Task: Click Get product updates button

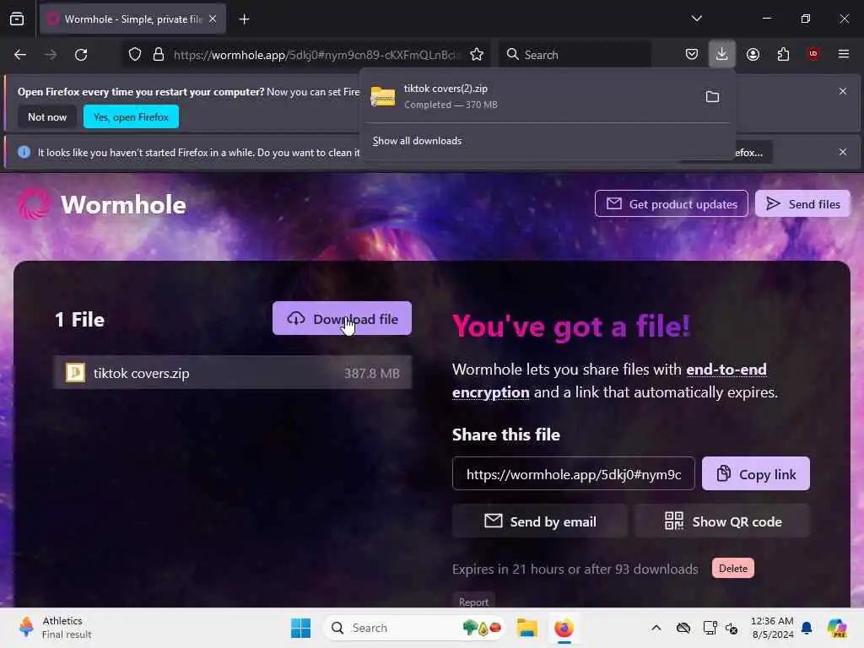Action: click(x=671, y=204)
